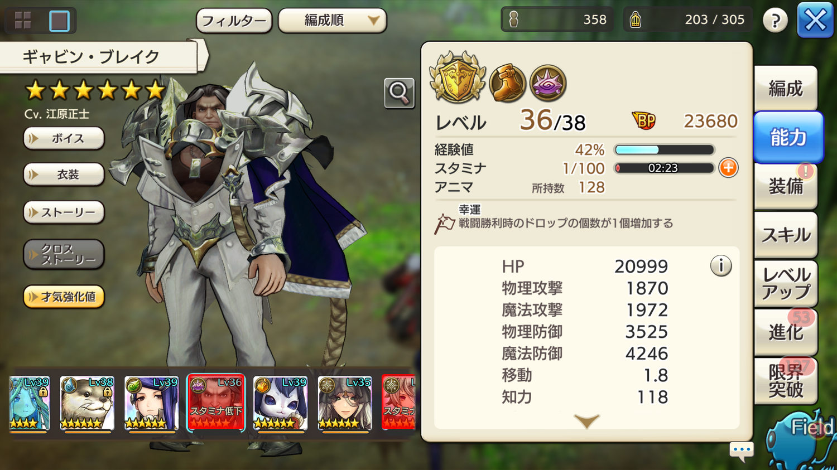The image size is (837, 470).
Task: Open the 才気強化値 button
Action: pos(64,297)
